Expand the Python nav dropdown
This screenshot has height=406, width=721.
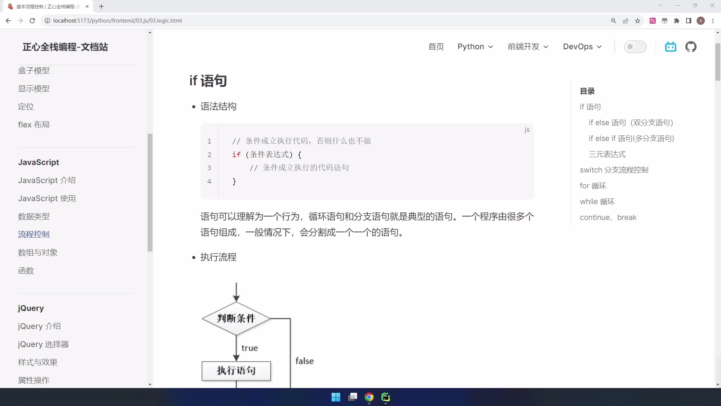(475, 47)
